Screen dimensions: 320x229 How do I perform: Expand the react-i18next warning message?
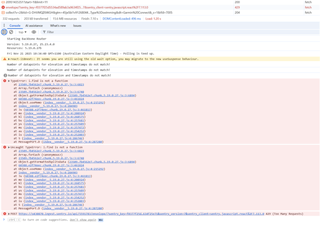[9, 59]
